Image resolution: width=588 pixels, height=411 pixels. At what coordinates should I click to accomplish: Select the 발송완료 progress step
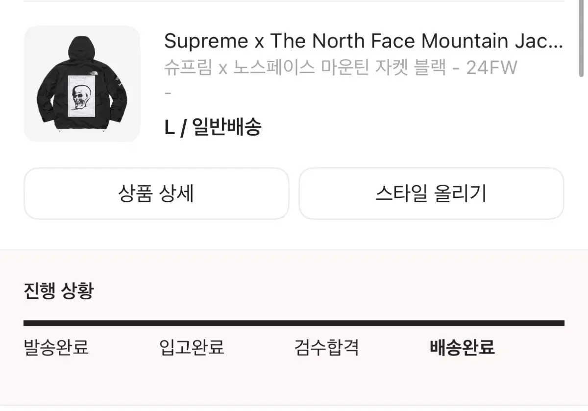tap(55, 348)
